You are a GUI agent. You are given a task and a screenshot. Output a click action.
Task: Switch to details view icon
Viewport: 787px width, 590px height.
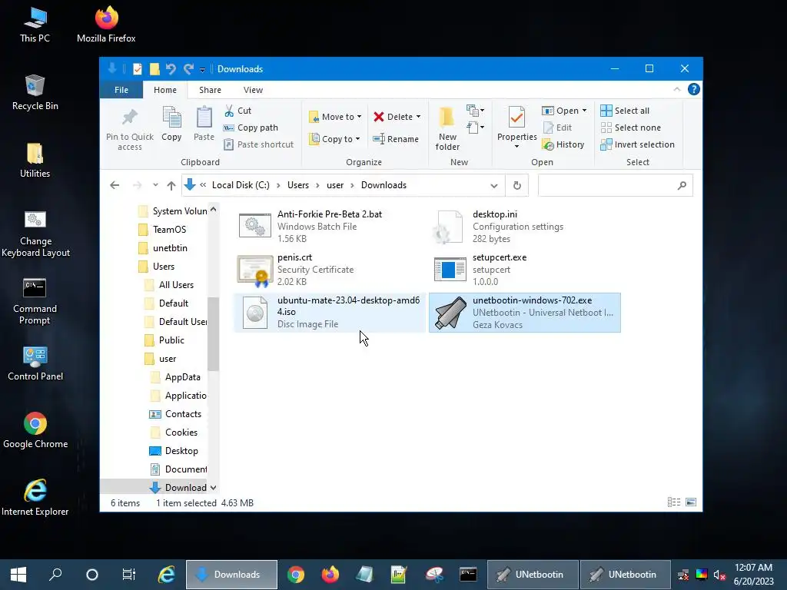674,502
